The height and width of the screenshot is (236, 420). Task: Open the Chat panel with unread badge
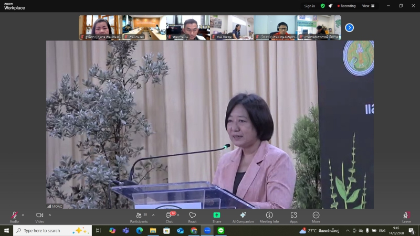click(169, 217)
